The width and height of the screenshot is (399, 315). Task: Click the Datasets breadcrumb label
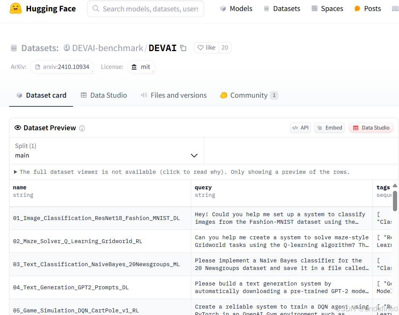[40, 48]
